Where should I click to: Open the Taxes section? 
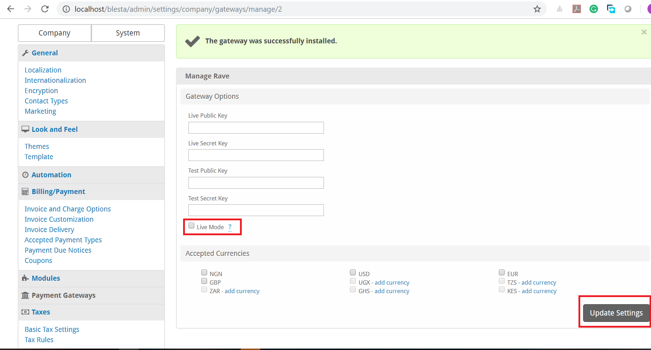point(41,312)
